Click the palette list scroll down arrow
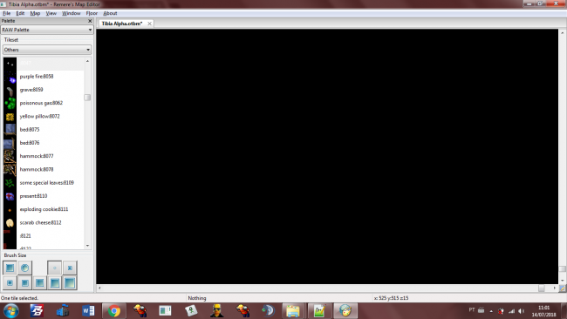Image resolution: width=567 pixels, height=319 pixels. 87,246
